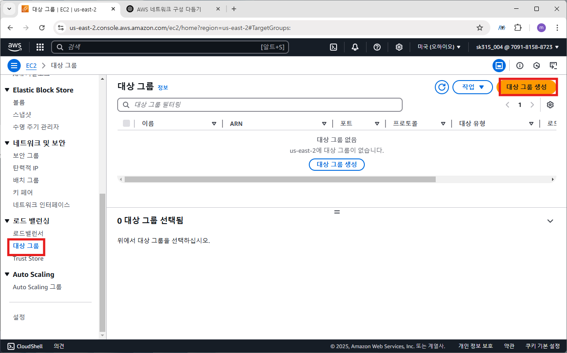Viewport: 567px width, 353px height.
Task: Select all target groups checkbox
Action: pyautogui.click(x=126, y=123)
